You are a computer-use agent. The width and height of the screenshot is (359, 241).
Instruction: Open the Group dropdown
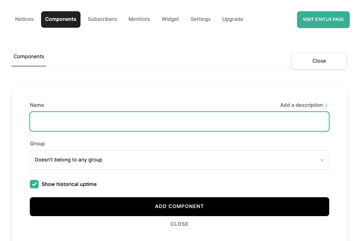coord(179,160)
